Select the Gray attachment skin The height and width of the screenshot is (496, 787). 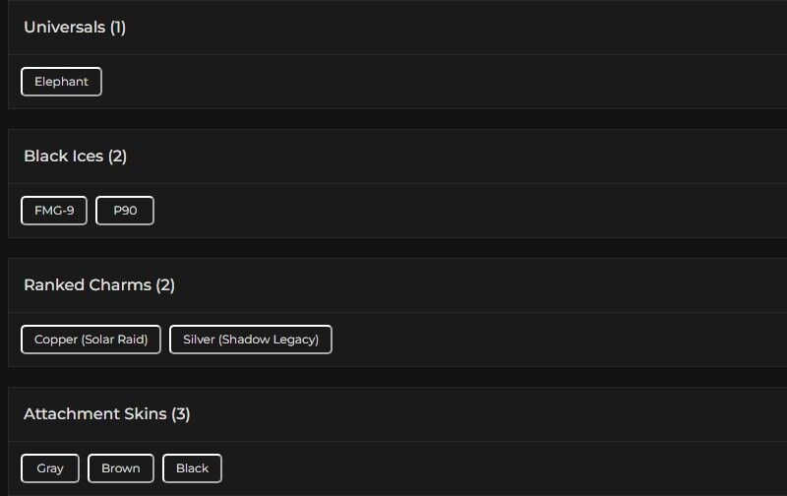[x=50, y=468]
